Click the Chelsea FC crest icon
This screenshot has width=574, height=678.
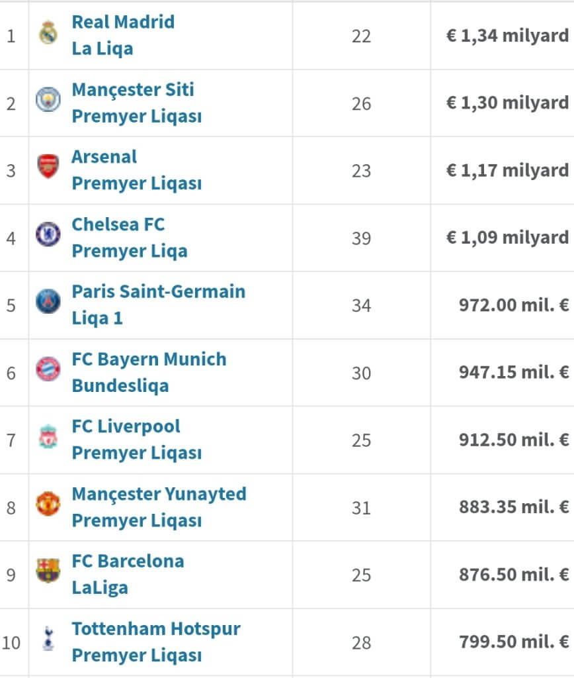point(48,234)
